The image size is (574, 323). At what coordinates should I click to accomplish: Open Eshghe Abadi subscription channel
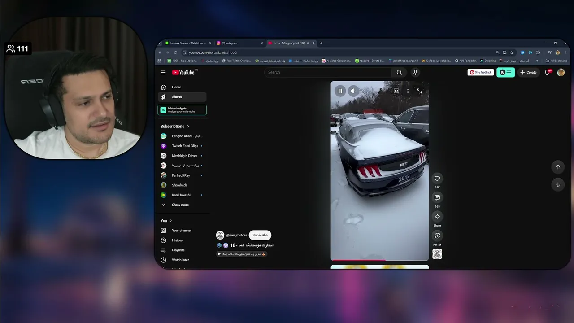click(x=182, y=136)
